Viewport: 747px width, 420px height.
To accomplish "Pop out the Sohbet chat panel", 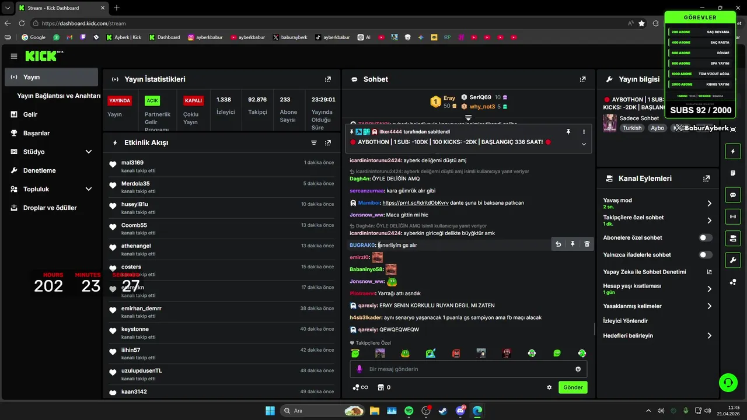I will click(582, 79).
